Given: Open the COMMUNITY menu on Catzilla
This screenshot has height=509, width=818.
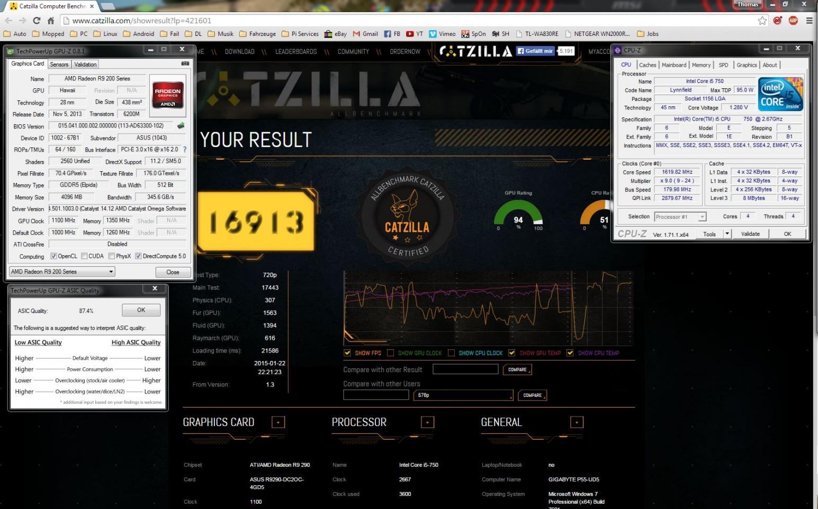Looking at the screenshot, I should tap(353, 52).
